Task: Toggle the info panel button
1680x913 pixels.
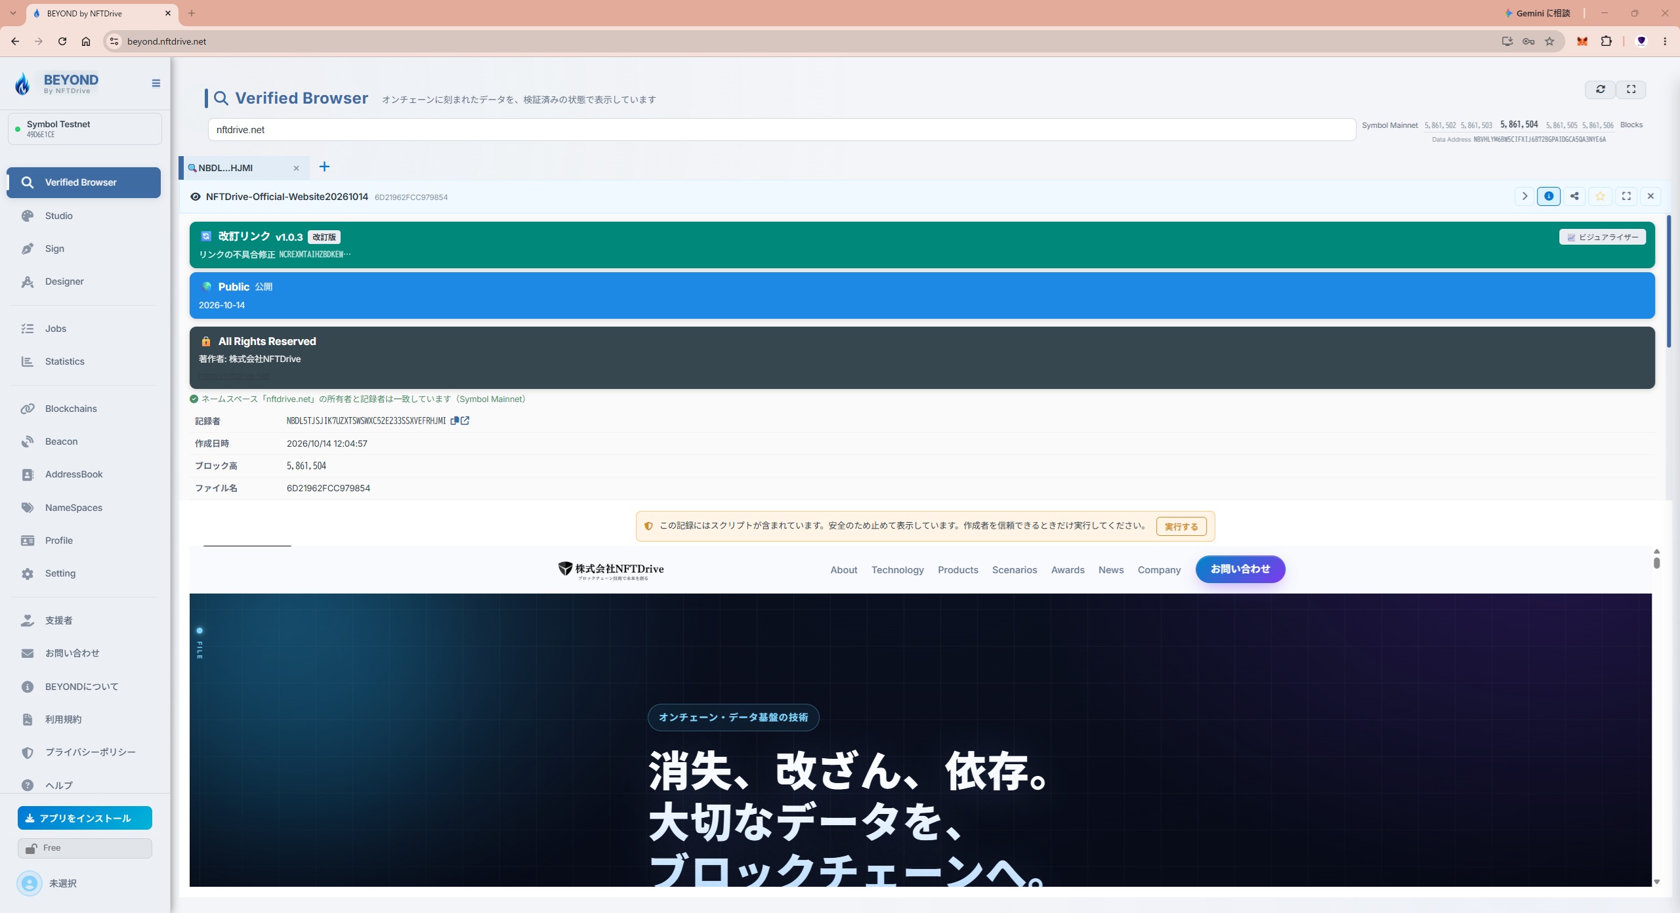Action: click(1549, 196)
